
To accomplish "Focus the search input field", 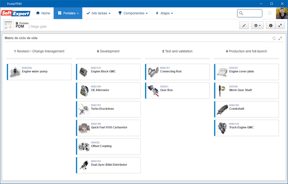I will tap(250, 13).
